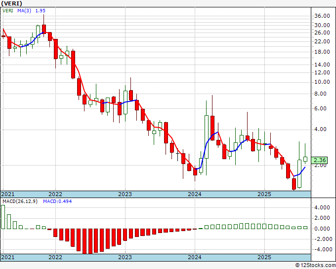Click 2024 on the MACD timeline
Screen dimensions: 336x269
pos(195,257)
